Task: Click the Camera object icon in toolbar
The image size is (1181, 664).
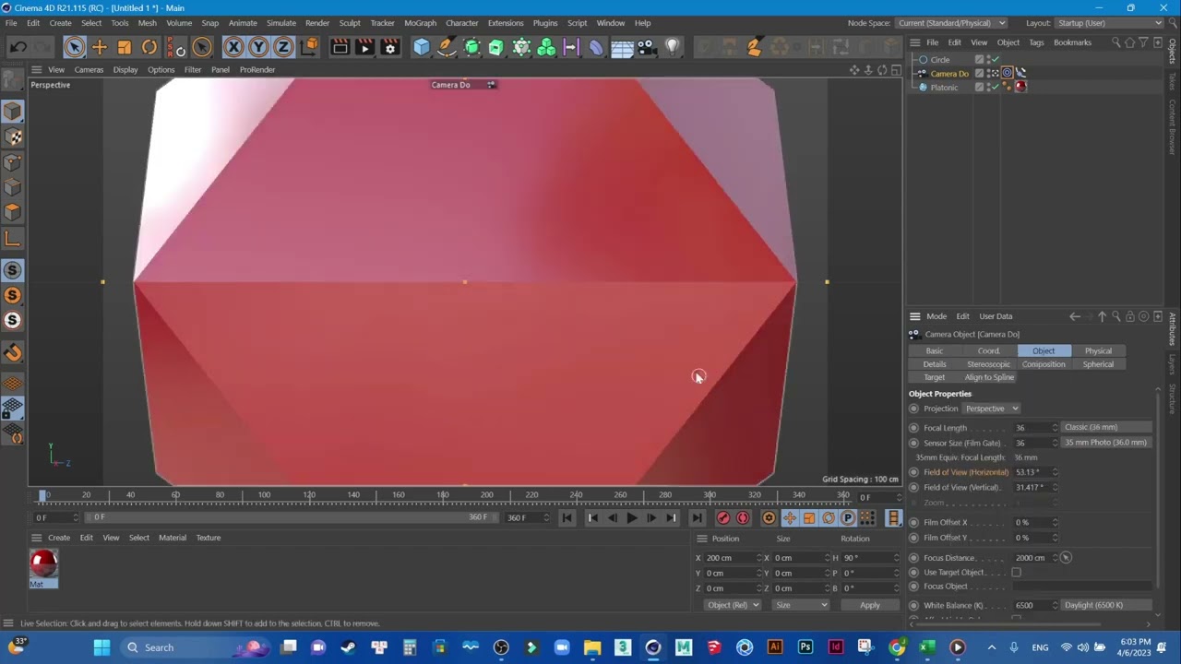Action: click(647, 47)
